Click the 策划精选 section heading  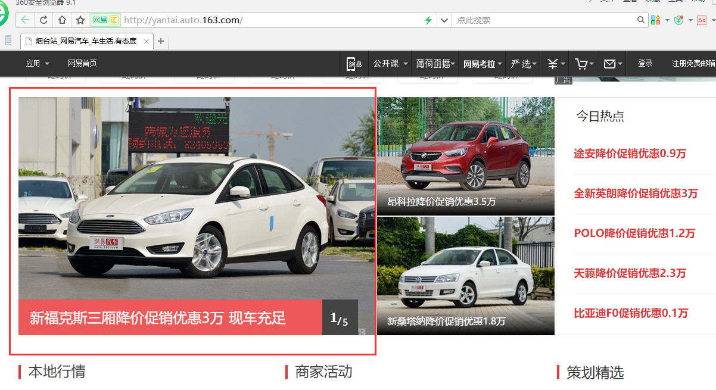tap(596, 372)
